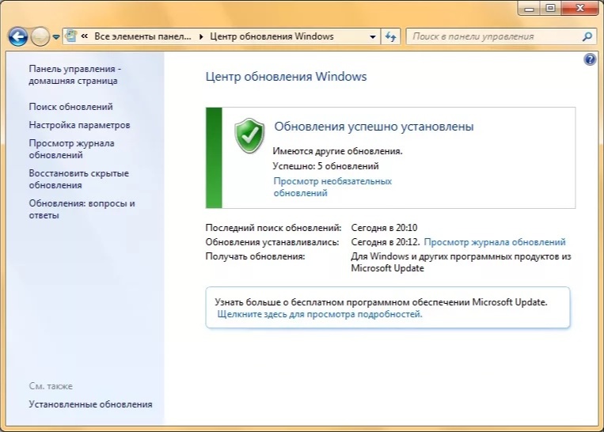
Task: Click the Forward navigation arrow
Action: point(40,37)
